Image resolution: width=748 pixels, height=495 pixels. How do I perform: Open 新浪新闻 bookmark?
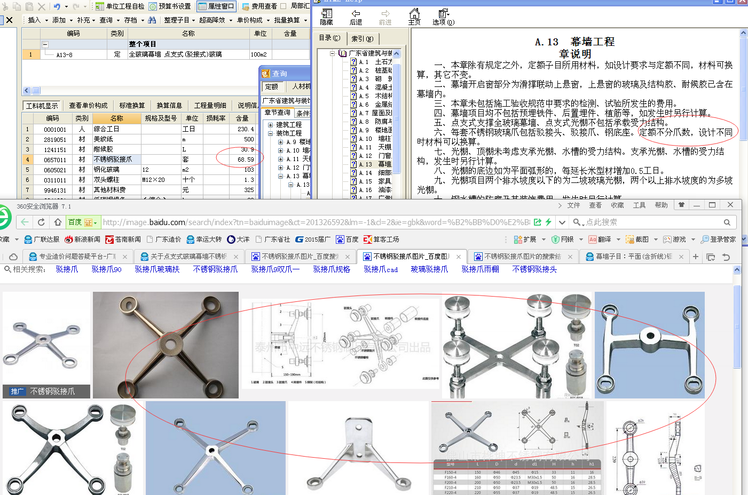82,239
